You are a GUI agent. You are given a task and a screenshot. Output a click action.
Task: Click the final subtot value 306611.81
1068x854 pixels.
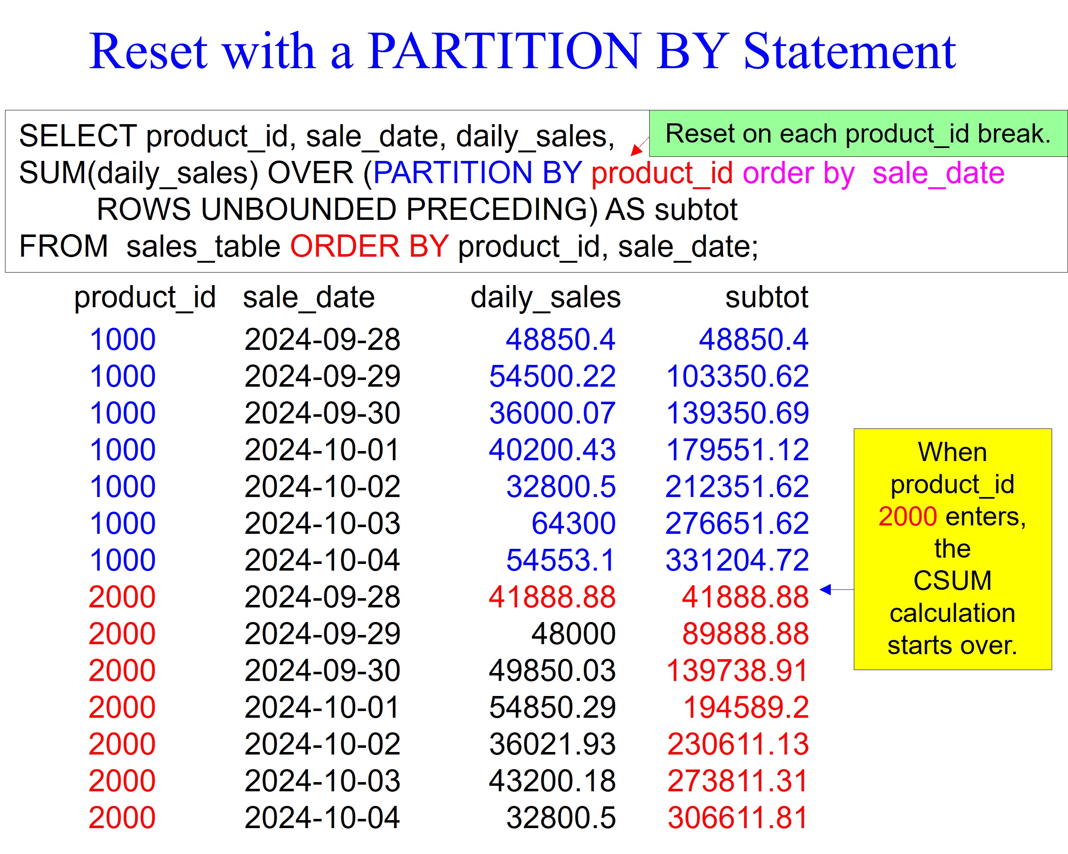737,817
